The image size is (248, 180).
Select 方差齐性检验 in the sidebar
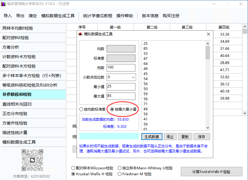point(33,123)
